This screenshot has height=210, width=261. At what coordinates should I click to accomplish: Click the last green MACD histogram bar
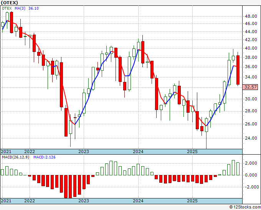coord(238,169)
